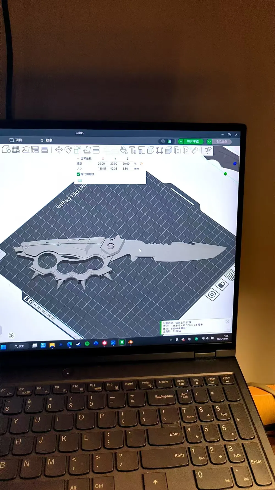
Task: Switch to the 校准 tab
Action: pos(46,140)
